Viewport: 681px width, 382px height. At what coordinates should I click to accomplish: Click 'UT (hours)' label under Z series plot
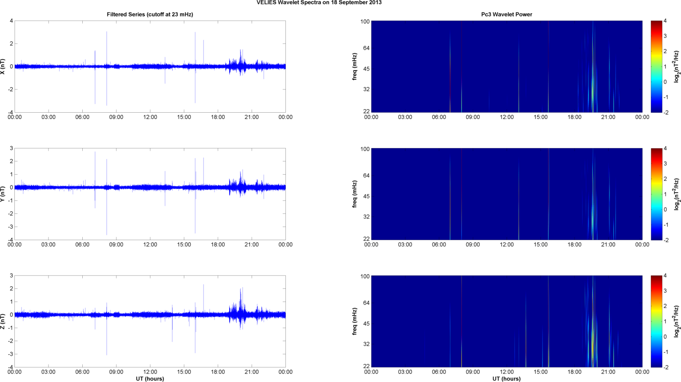pos(150,378)
